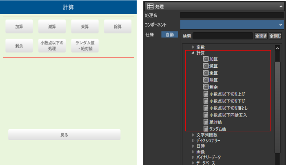Expand the 画像 tree node

(x=193, y=152)
